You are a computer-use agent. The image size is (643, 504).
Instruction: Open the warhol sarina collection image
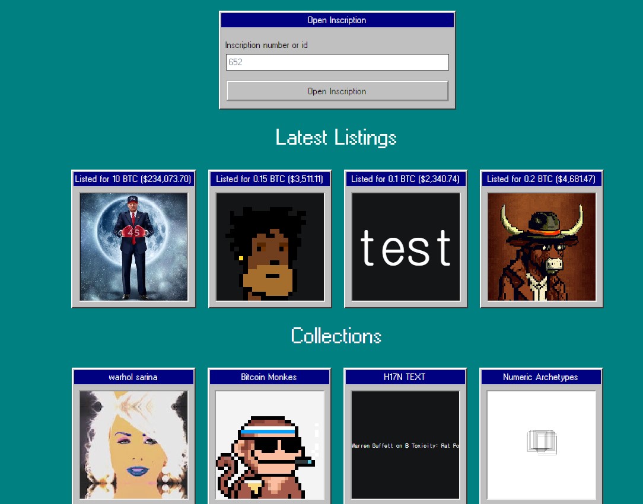[133, 445]
